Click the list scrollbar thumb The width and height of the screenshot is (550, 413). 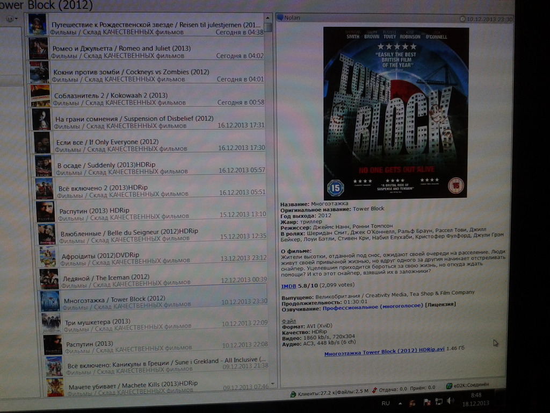point(269,27)
